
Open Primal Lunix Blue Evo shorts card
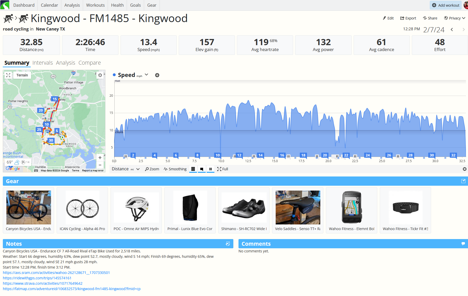point(190,210)
